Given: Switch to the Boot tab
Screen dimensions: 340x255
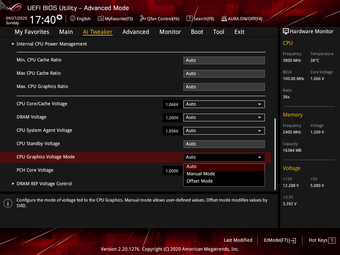Looking at the screenshot, I should click(x=197, y=32).
